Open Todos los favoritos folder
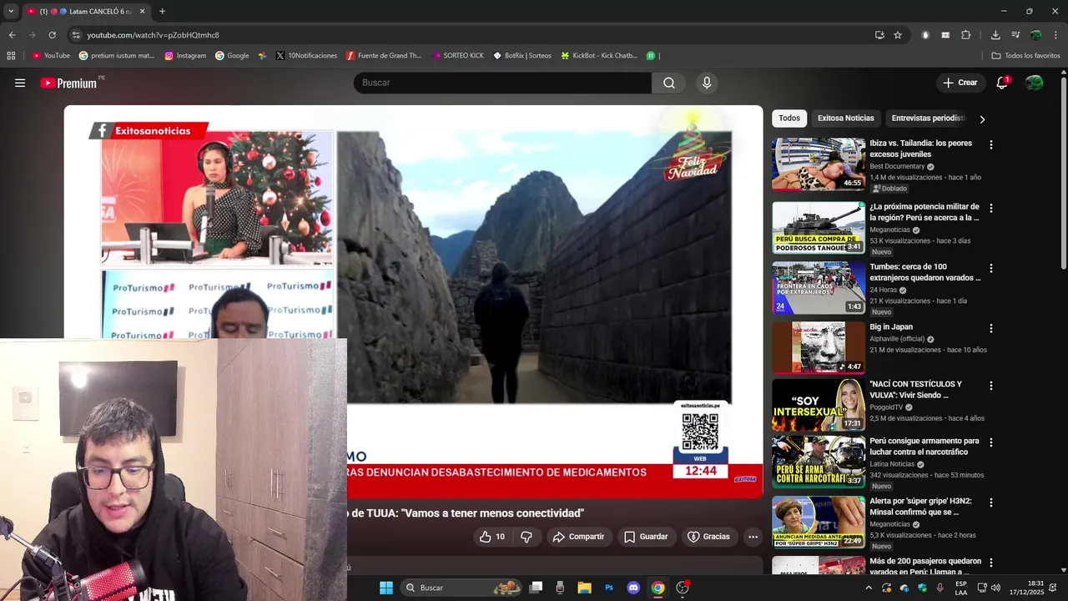This screenshot has width=1068, height=601. tap(1025, 56)
